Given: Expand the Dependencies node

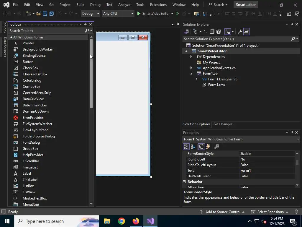Looking at the screenshot, I should click(x=191, y=57).
